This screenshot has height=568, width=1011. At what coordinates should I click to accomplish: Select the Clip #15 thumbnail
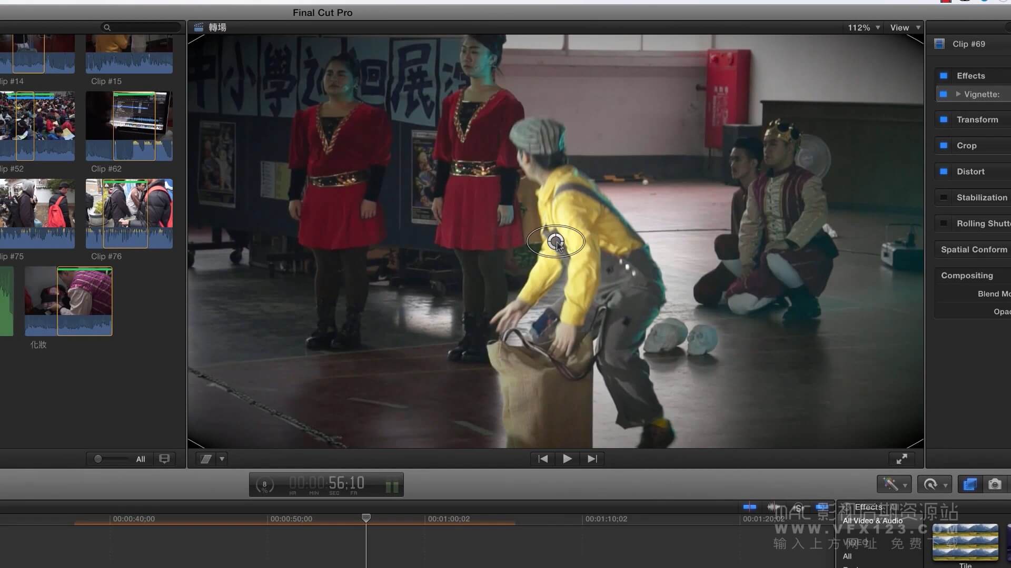(x=129, y=54)
